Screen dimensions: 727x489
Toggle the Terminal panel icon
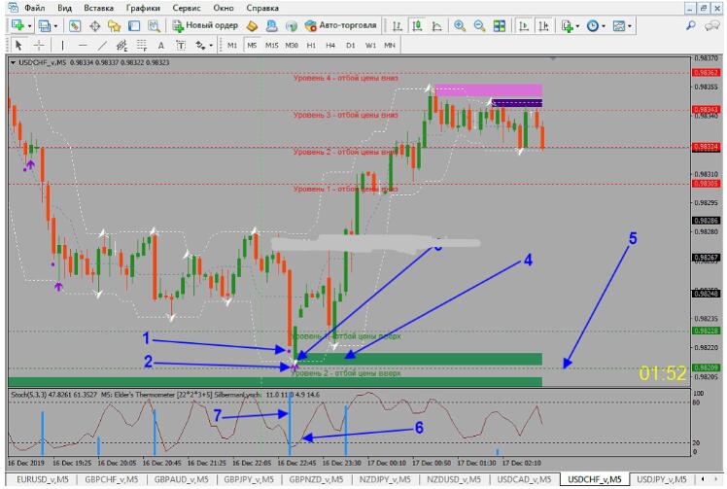click(x=134, y=26)
